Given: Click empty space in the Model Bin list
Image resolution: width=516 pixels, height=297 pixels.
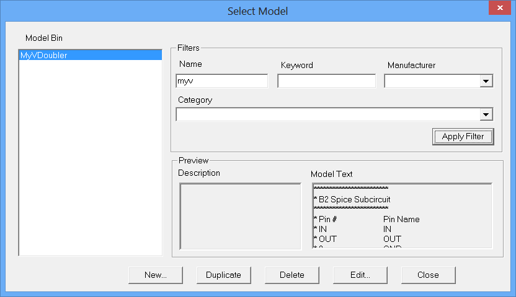Looking at the screenshot, I should tap(91, 161).
